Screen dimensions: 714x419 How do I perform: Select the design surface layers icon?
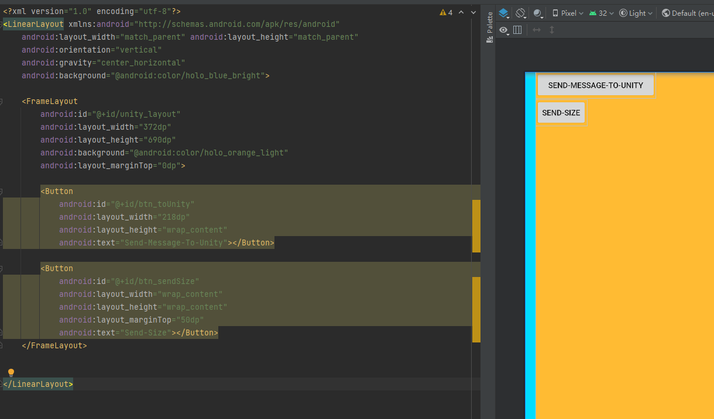[504, 12]
